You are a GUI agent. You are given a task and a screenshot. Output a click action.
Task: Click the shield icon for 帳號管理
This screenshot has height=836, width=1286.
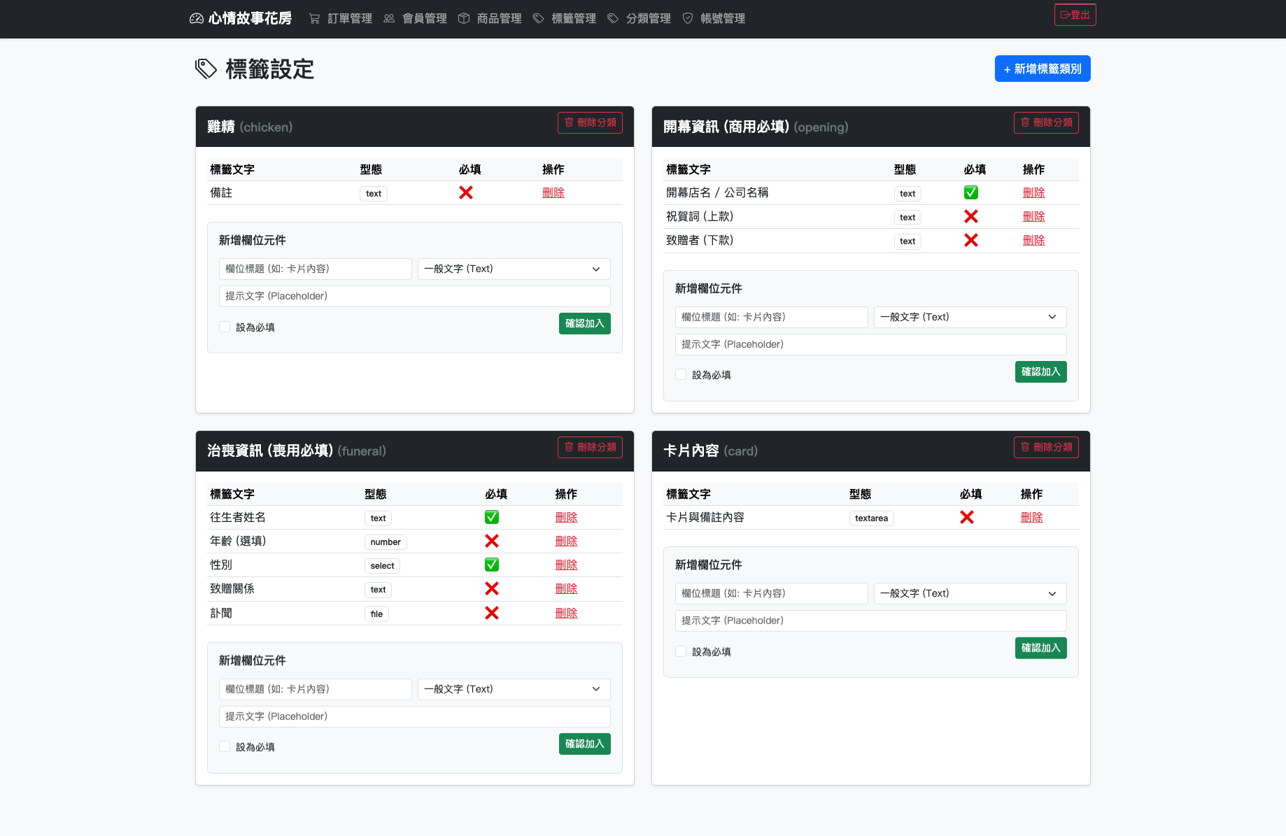(x=688, y=19)
